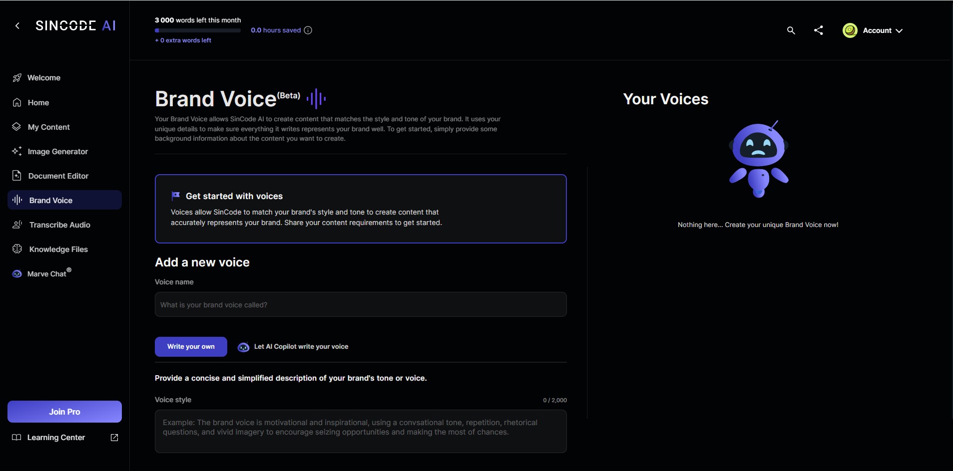Screen dimensions: 953x471
Task: Click the AI Copilot robot icon
Action: click(x=243, y=347)
